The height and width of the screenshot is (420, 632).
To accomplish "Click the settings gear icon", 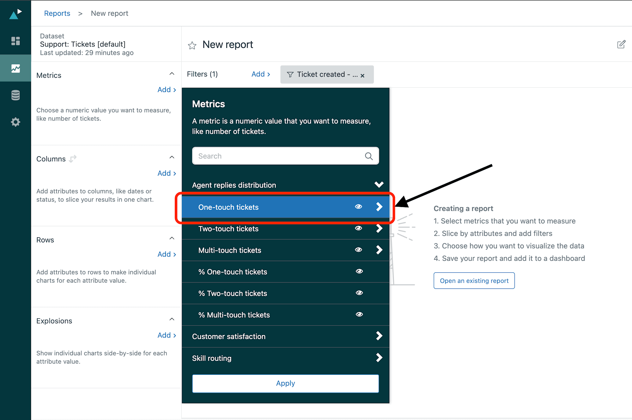I will pos(15,121).
